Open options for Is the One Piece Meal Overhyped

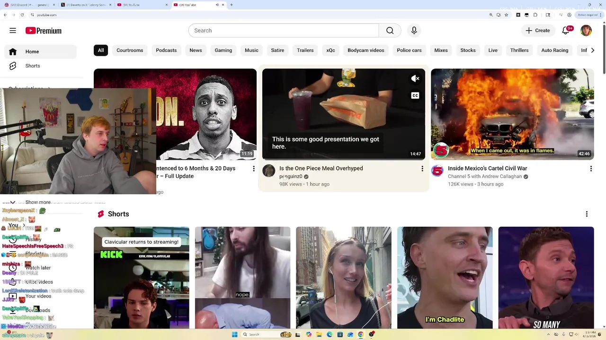pyautogui.click(x=422, y=169)
